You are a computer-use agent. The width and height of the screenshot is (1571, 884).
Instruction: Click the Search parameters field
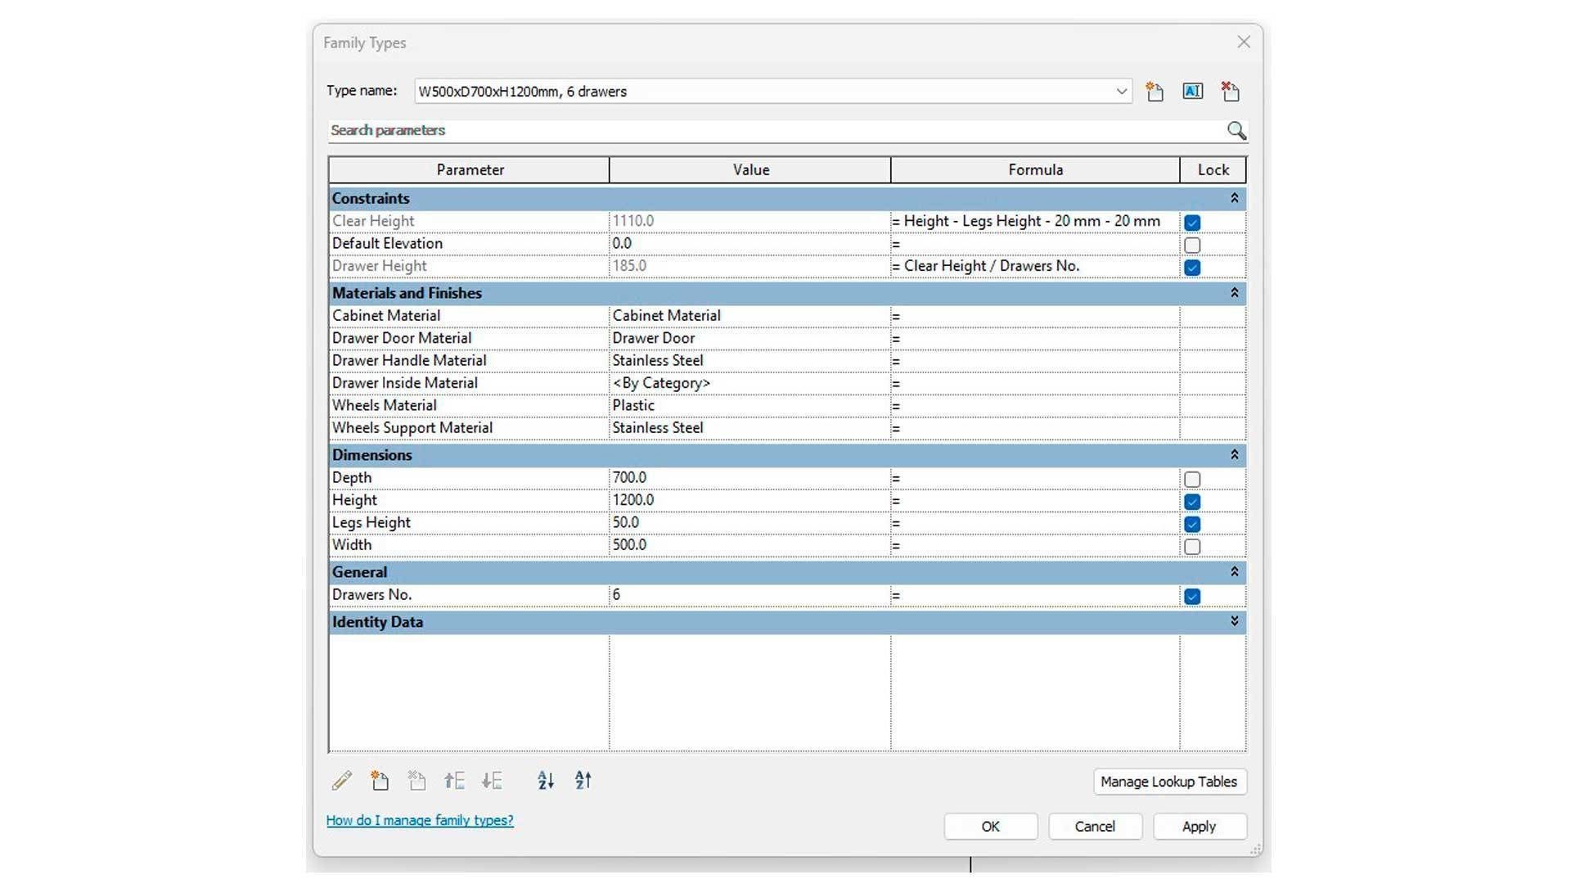pos(769,131)
